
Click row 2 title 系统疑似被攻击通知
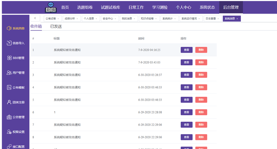[67, 63]
